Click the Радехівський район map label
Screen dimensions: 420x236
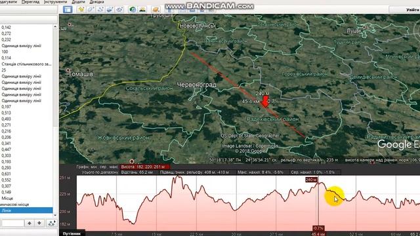pyautogui.click(x=272, y=119)
